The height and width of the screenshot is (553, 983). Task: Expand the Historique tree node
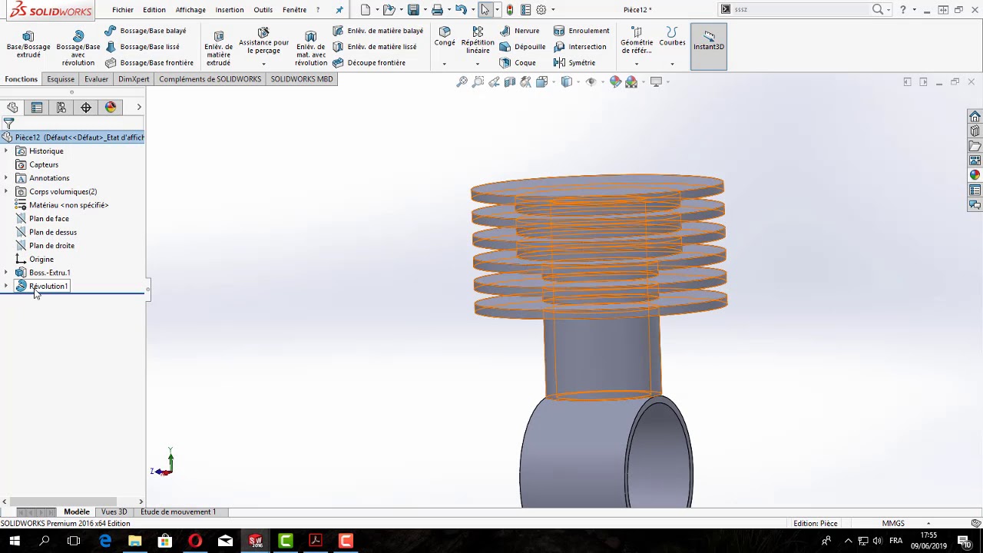(6, 151)
